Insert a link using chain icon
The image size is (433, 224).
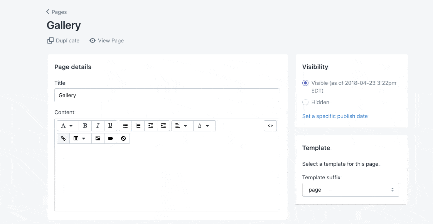point(63,138)
